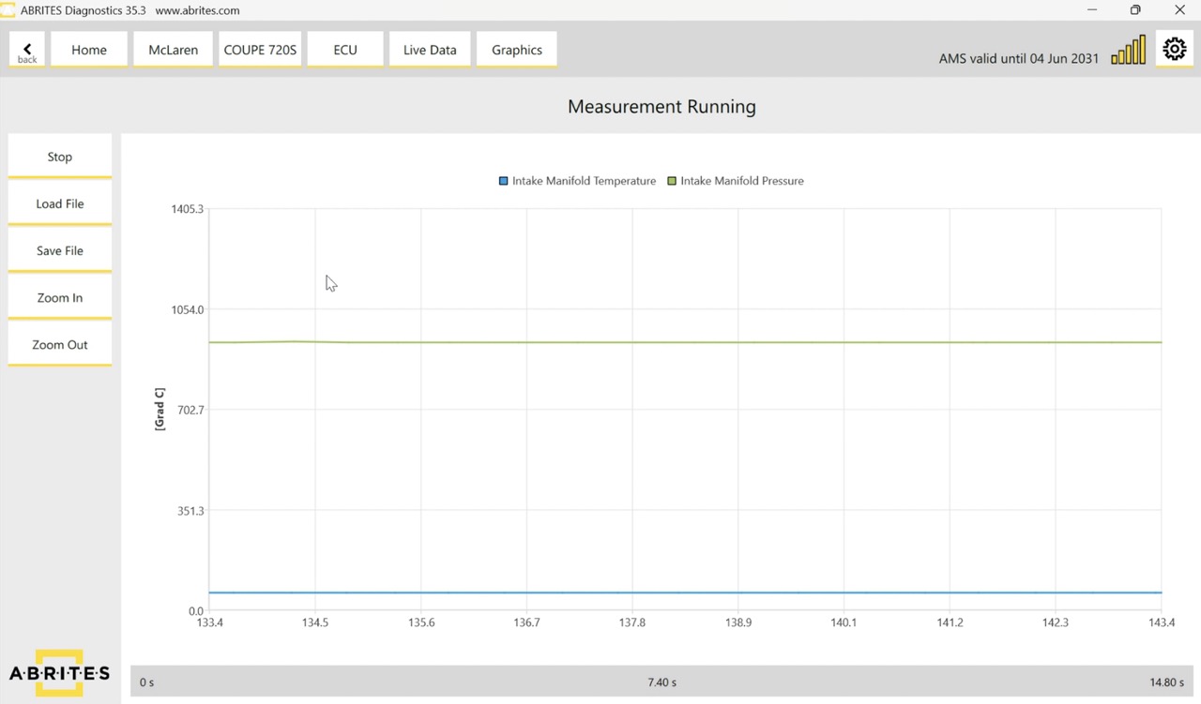Return to the Live Data breadcrumb
The image size is (1201, 704).
tap(430, 50)
